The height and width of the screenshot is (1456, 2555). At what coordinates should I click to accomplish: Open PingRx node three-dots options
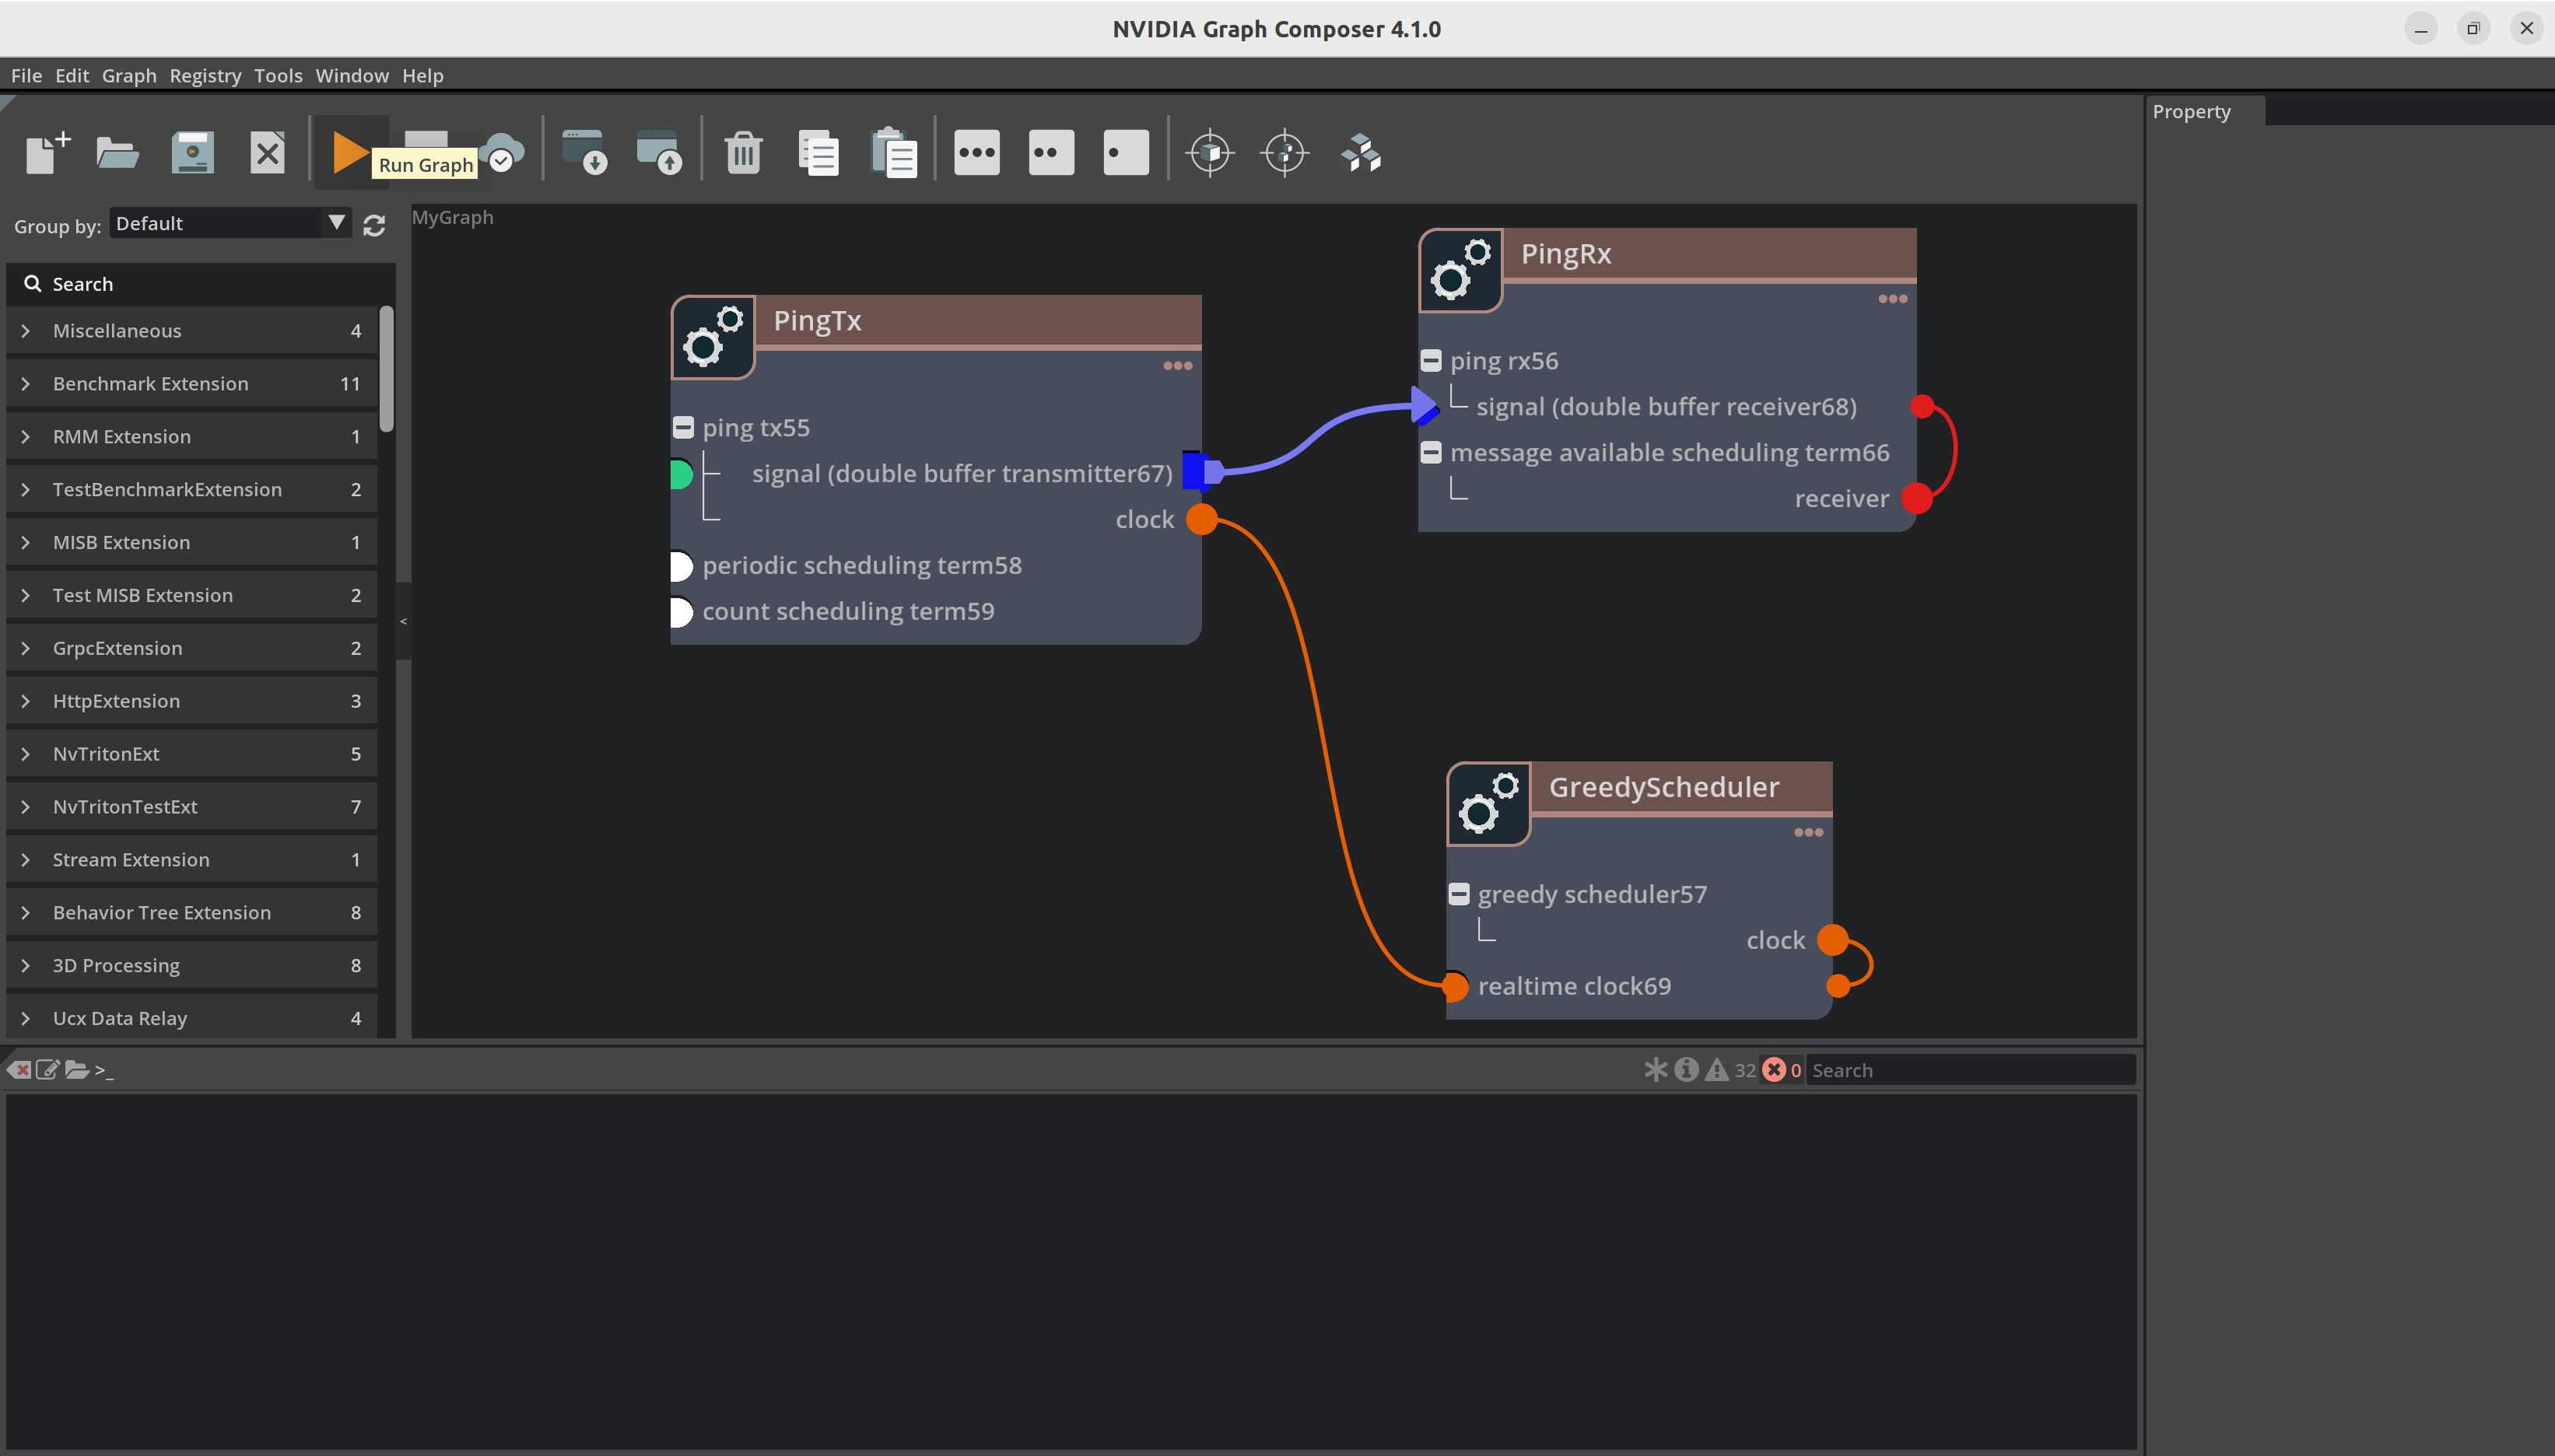1892,298
